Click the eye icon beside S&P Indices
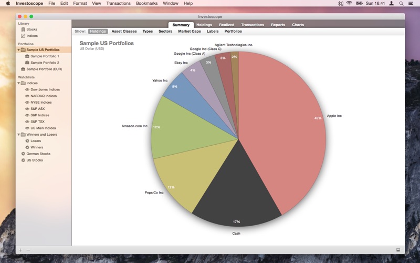The height and width of the screenshot is (263, 420). tap(27, 115)
